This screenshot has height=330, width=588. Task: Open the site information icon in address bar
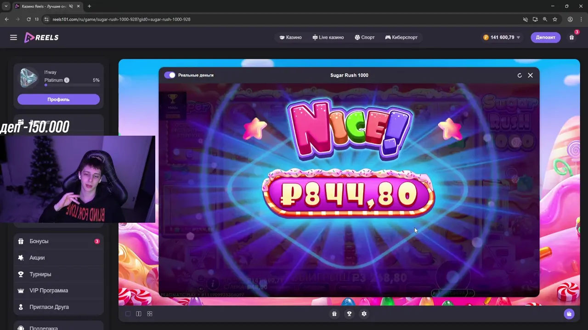(46, 19)
